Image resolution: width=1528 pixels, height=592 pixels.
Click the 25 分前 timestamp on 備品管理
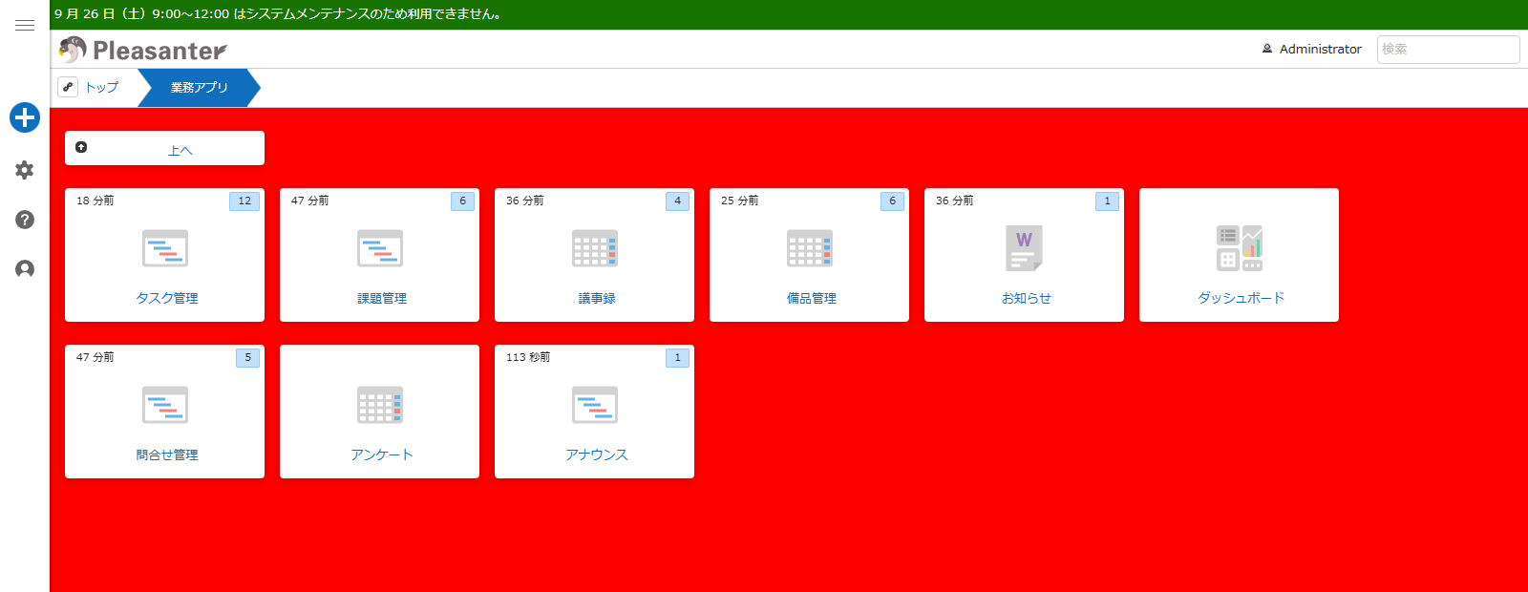pos(739,201)
